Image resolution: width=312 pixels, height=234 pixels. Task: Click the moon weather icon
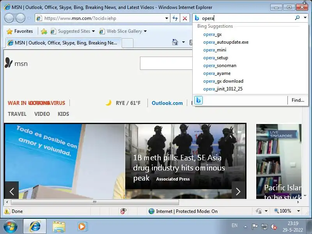[108, 103]
